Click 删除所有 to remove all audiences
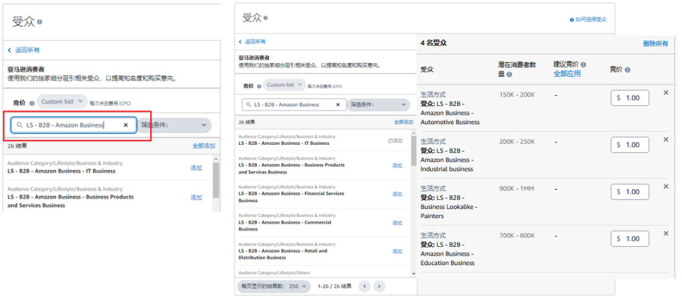Image resolution: width=682 pixels, height=296 pixels. tap(655, 43)
